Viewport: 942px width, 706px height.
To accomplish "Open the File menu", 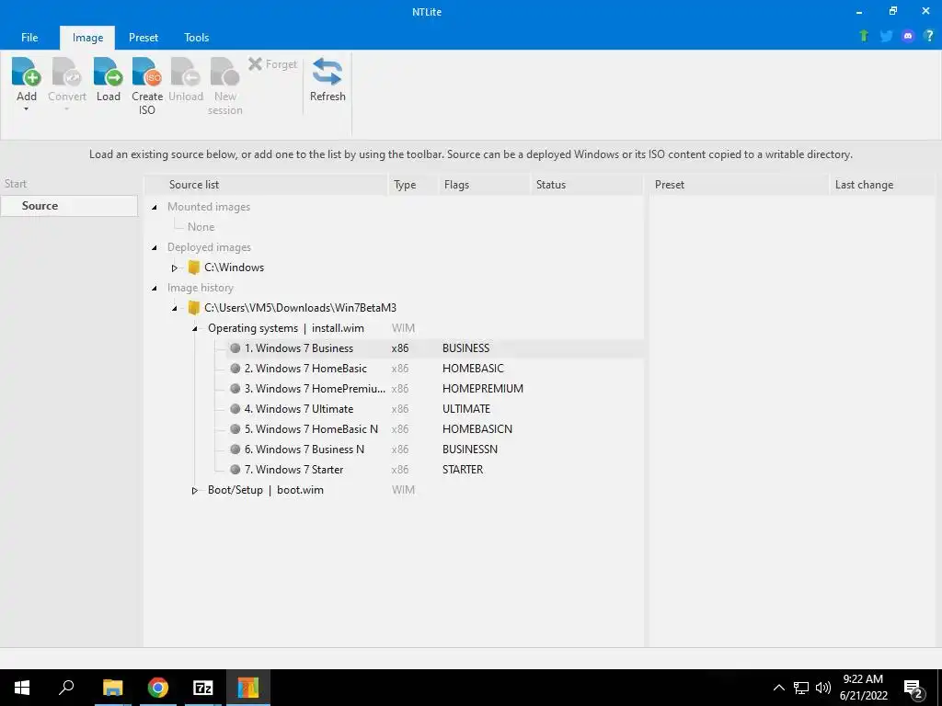I will tap(29, 37).
